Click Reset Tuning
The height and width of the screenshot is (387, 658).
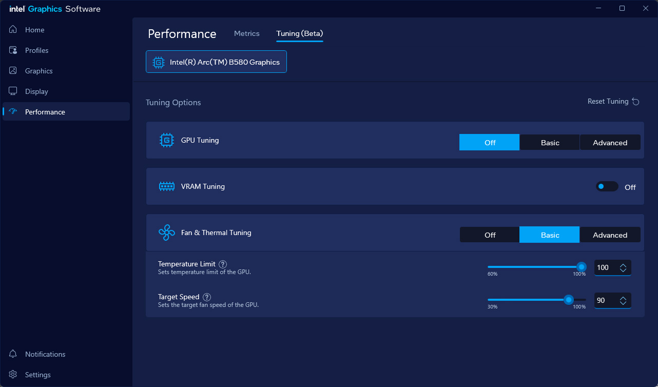coord(613,102)
